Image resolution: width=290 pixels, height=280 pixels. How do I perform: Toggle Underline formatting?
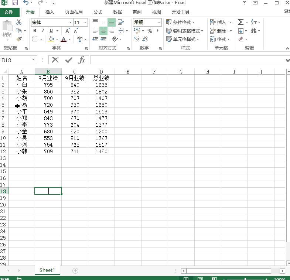coord(51,31)
